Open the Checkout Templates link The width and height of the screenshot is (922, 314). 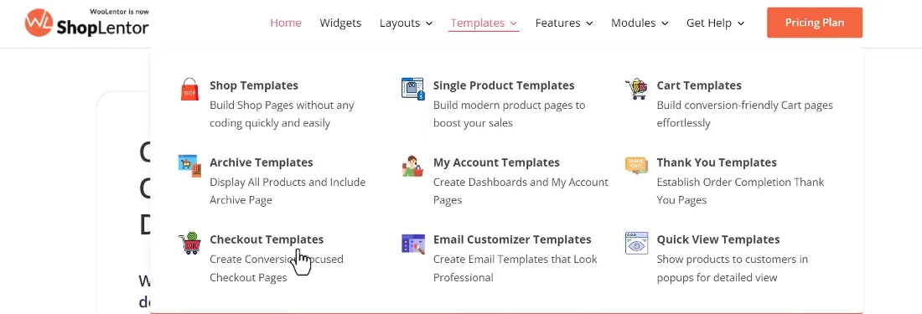267,239
